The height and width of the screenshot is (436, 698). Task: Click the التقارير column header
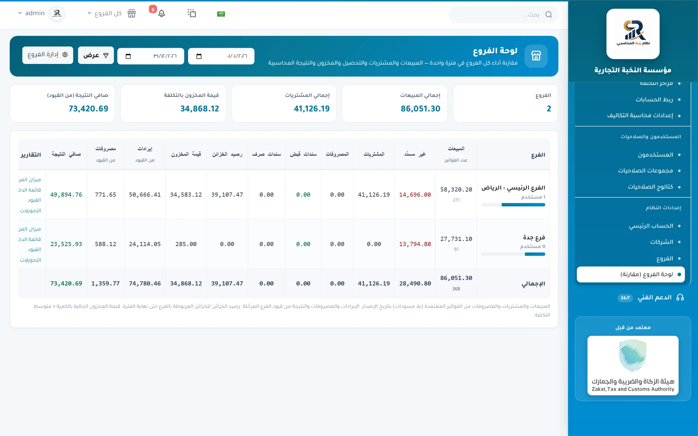coord(31,155)
